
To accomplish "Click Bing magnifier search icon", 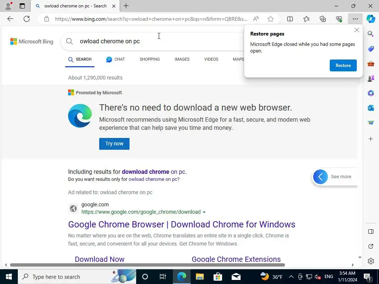I will tap(69, 41).
